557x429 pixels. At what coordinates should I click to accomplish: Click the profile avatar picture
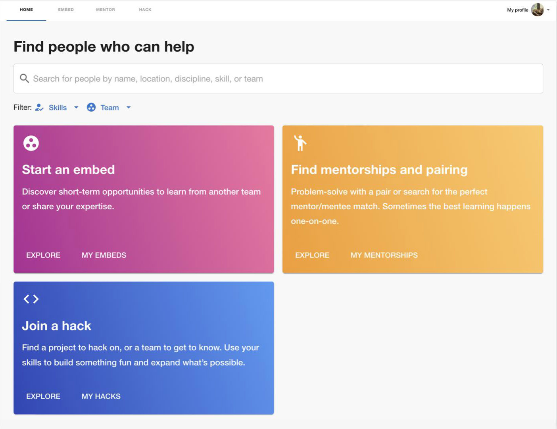(537, 10)
